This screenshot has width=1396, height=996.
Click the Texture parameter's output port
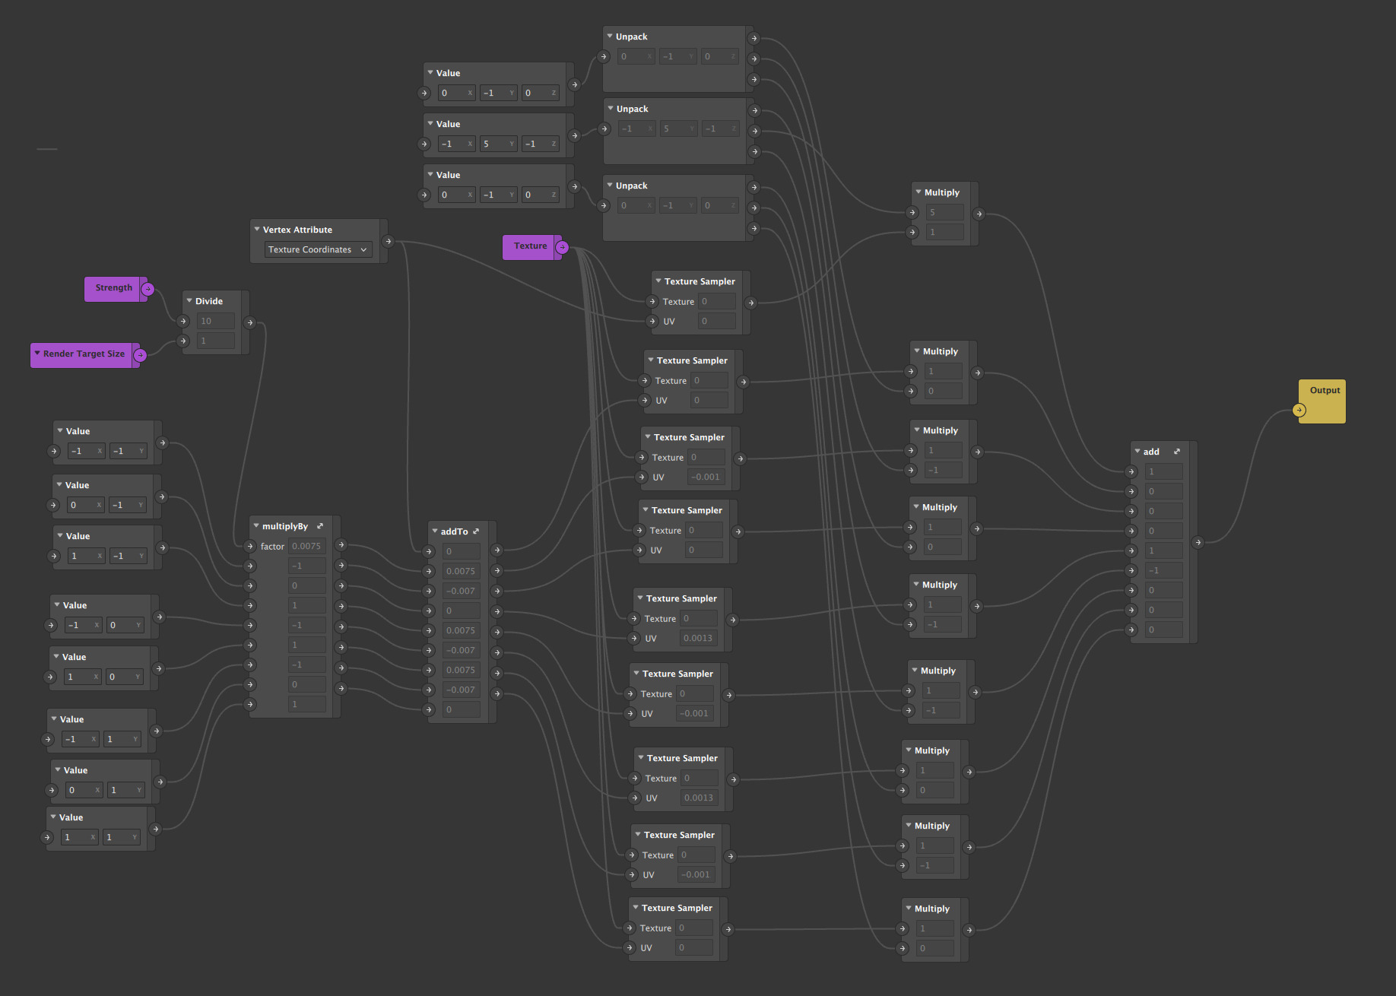pyautogui.click(x=562, y=247)
